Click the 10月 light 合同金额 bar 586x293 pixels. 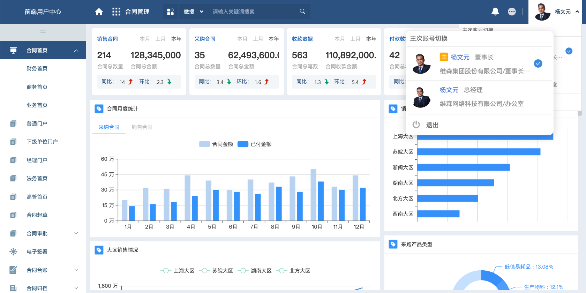(x=314, y=195)
